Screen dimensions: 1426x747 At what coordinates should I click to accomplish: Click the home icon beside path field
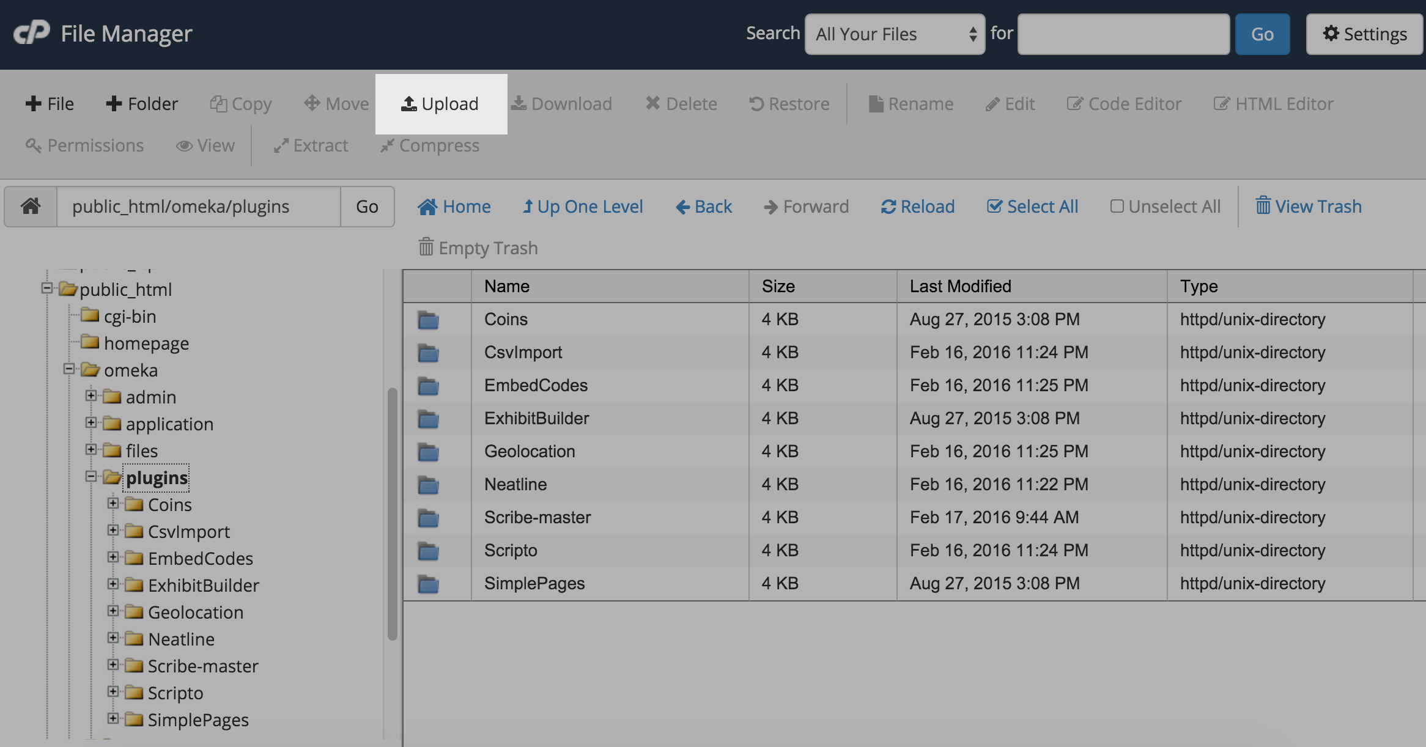pos(31,207)
